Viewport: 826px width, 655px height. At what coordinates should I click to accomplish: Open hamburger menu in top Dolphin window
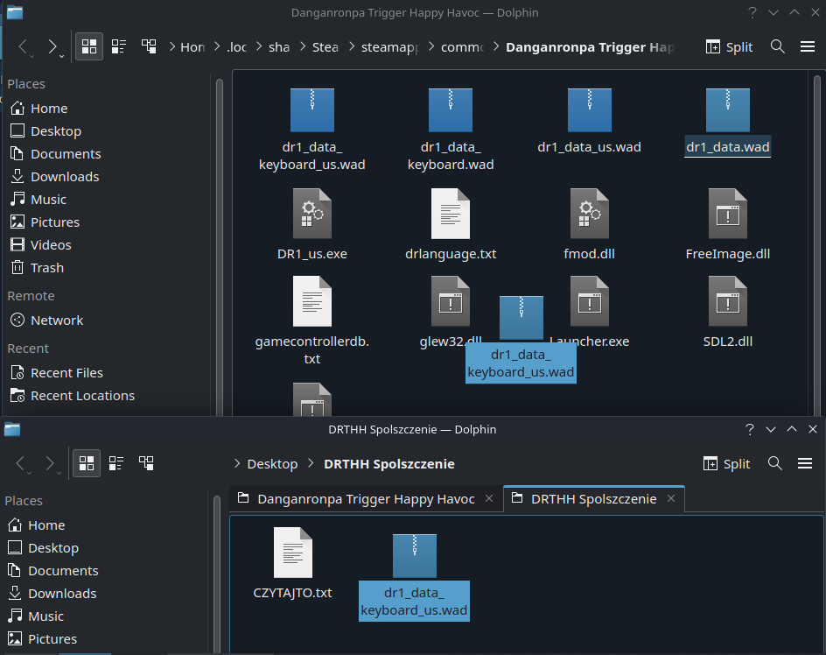tap(808, 46)
